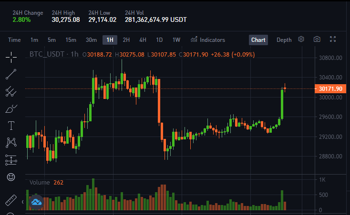This screenshot has width=350, height=215.
Task: Take a chart snapshot with camera icon
Action: tap(317, 39)
